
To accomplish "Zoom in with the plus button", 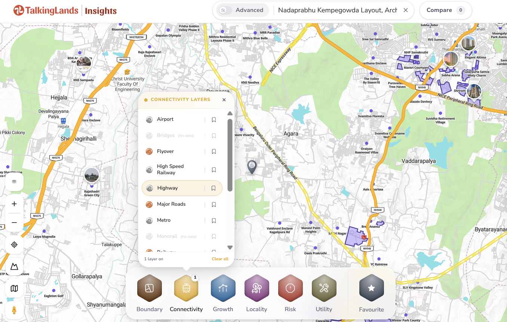I will (x=14, y=204).
